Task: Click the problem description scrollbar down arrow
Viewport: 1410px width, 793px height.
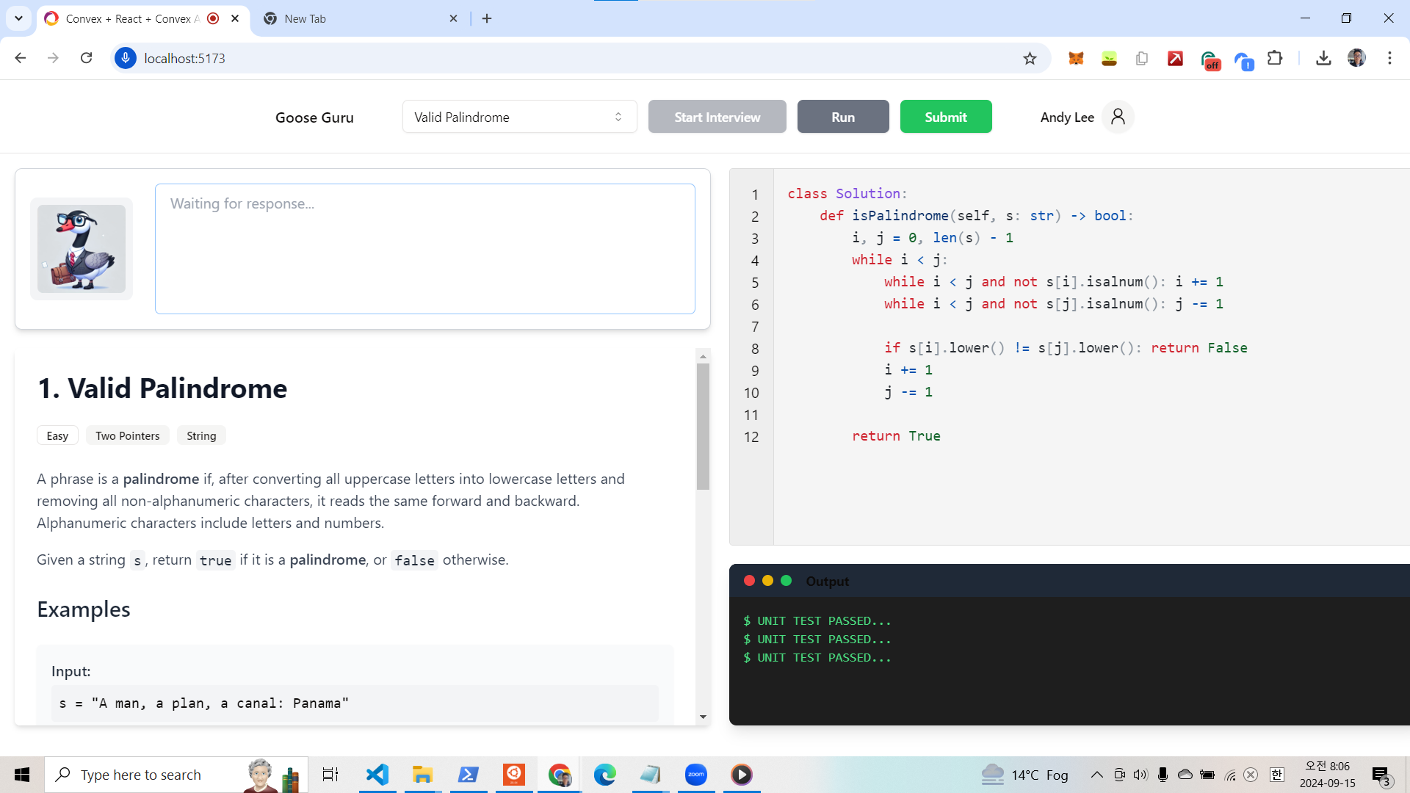Action: click(703, 717)
